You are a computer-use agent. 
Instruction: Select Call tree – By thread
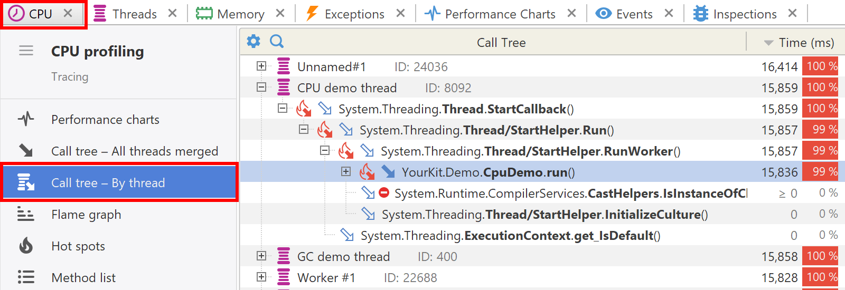coord(119,183)
